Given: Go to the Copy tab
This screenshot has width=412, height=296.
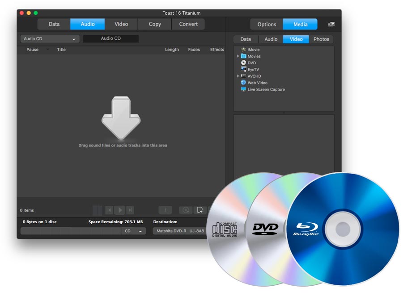Looking at the screenshot, I should pyautogui.click(x=155, y=24).
